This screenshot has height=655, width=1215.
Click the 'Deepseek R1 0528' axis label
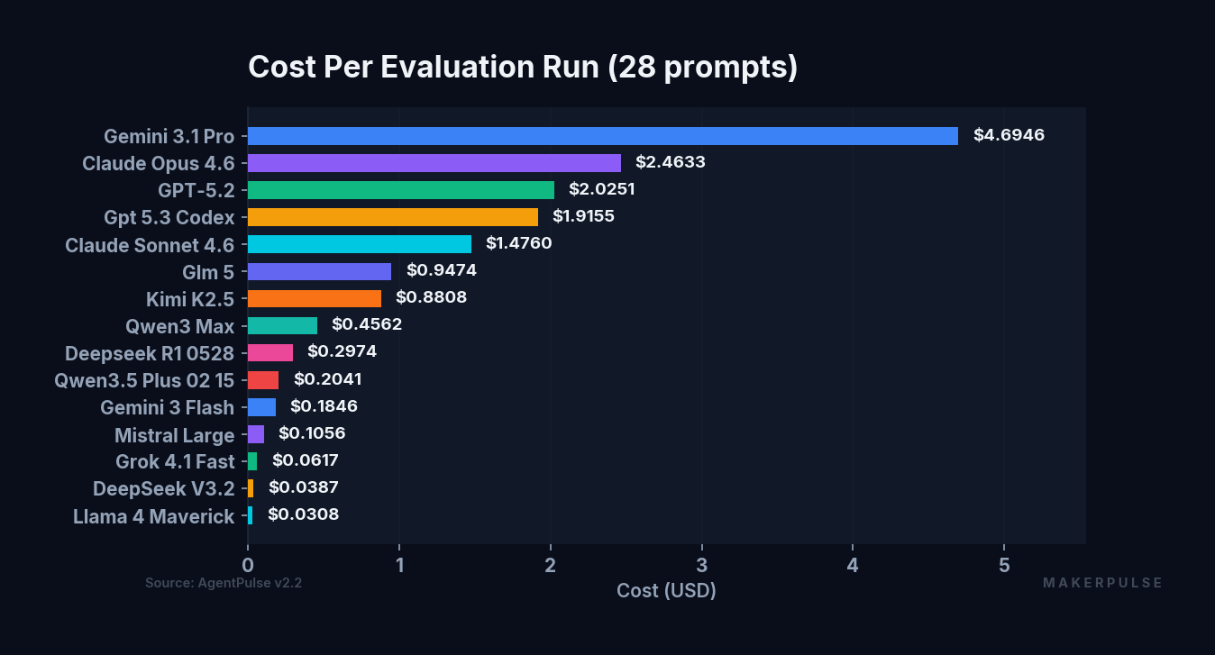click(150, 353)
